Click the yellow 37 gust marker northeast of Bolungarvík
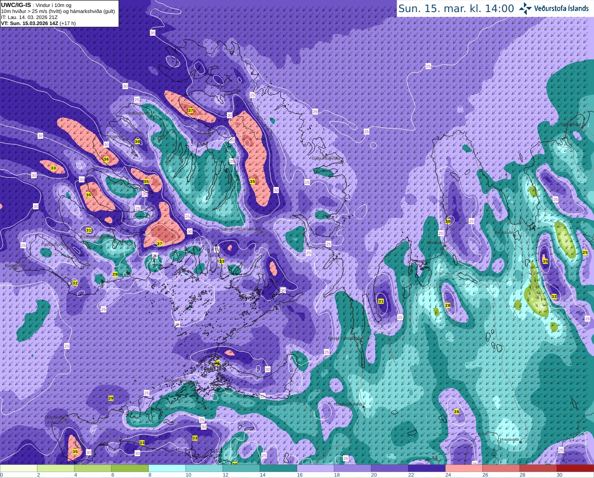594x478 pixels. click(190, 110)
